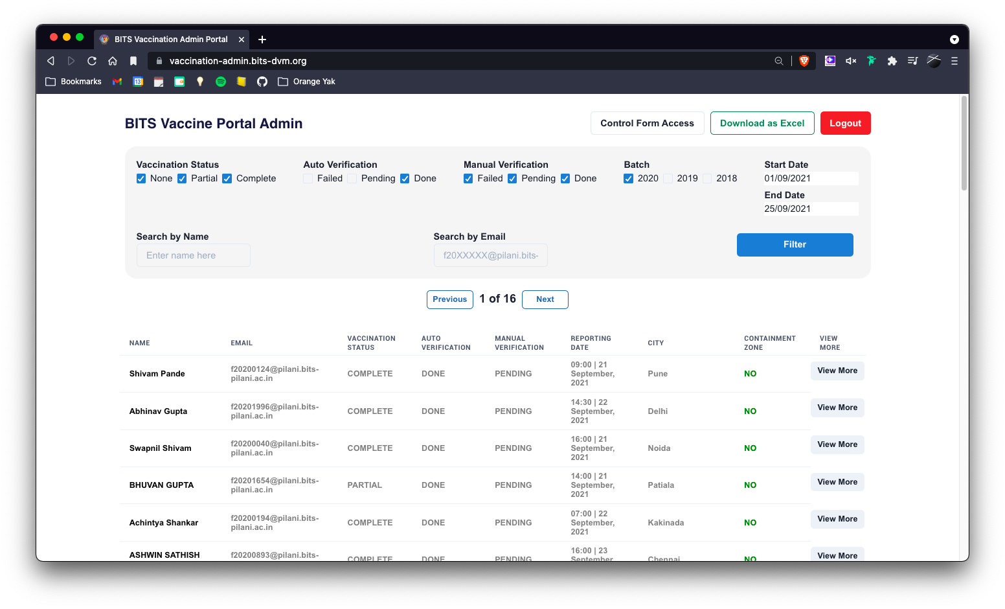
Task: Reload the page with the refresh icon
Action: (92, 61)
